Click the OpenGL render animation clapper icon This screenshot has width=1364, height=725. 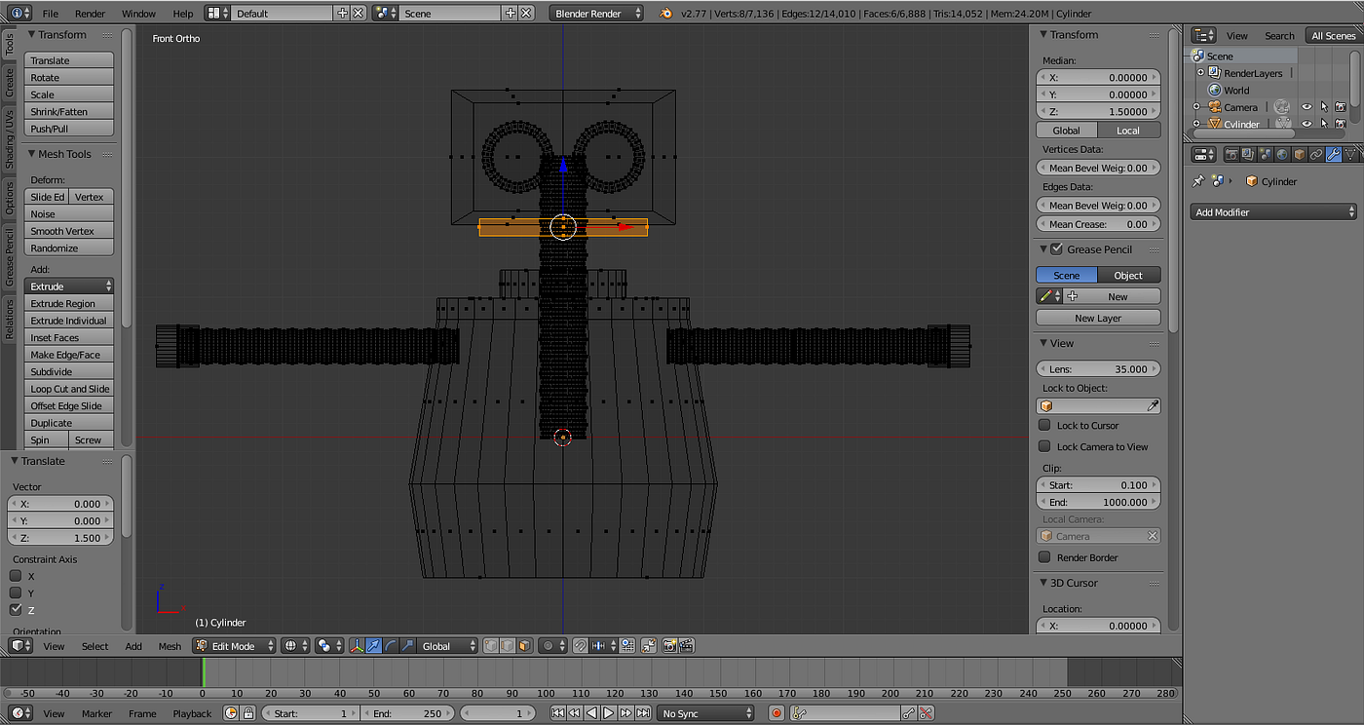(687, 646)
